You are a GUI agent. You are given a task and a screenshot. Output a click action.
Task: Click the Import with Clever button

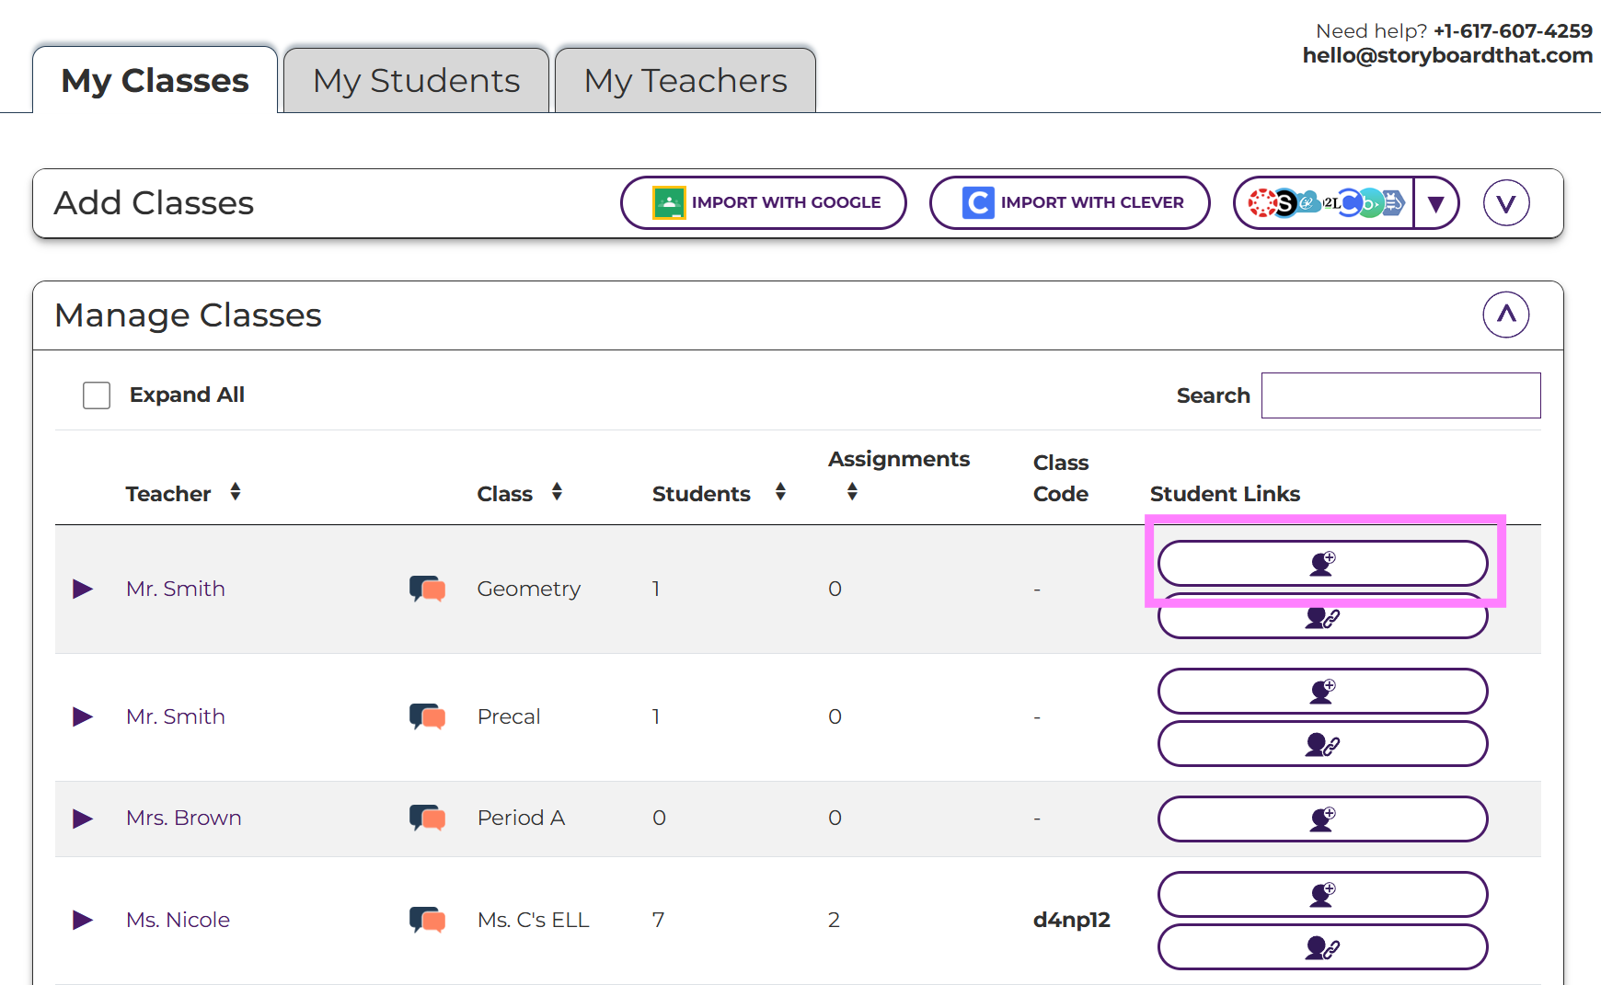1069,203
